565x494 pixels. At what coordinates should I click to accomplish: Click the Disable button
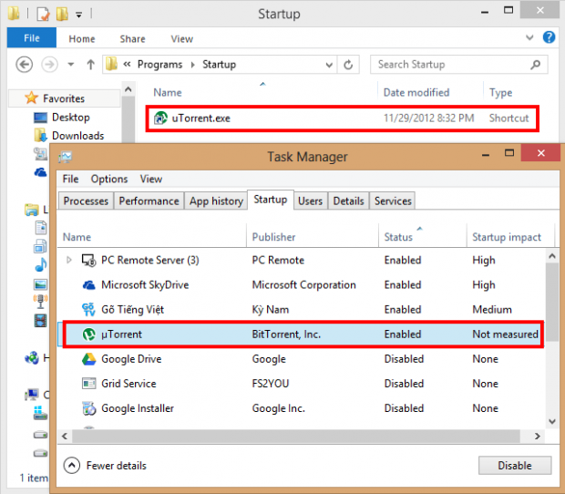click(x=515, y=466)
